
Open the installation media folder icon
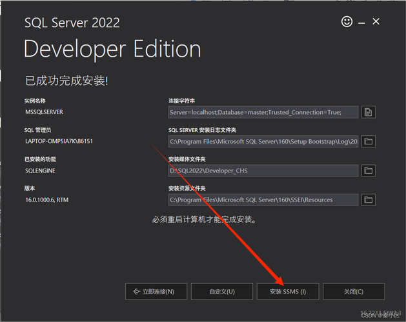point(368,171)
